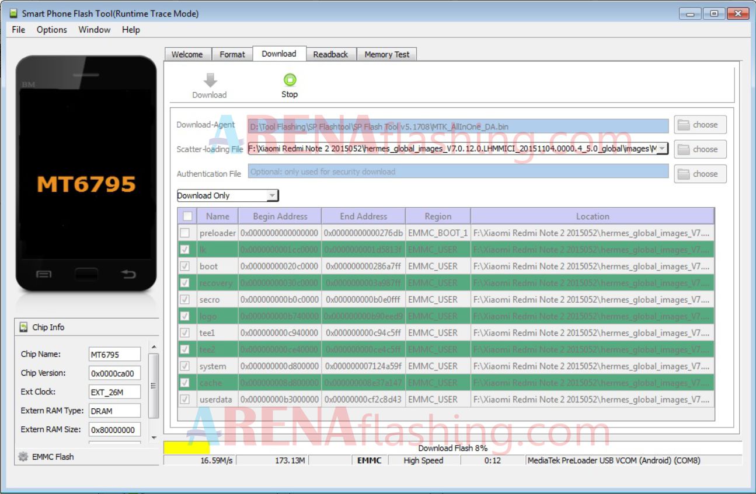Click the Location column header
756x494 pixels.
pyautogui.click(x=593, y=216)
